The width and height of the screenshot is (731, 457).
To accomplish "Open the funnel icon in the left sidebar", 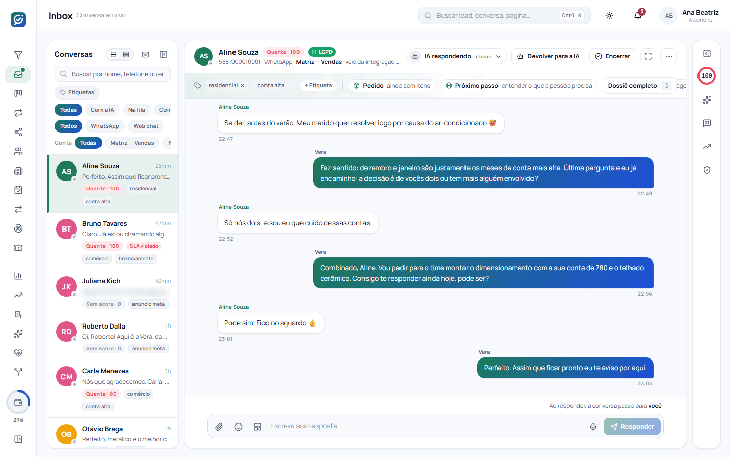I will tap(18, 55).
